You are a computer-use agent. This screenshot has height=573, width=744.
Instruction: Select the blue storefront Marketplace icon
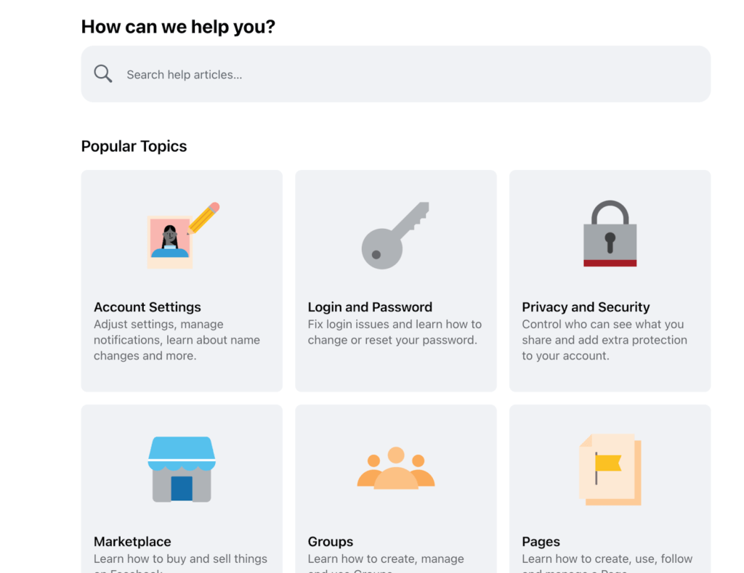point(182,468)
